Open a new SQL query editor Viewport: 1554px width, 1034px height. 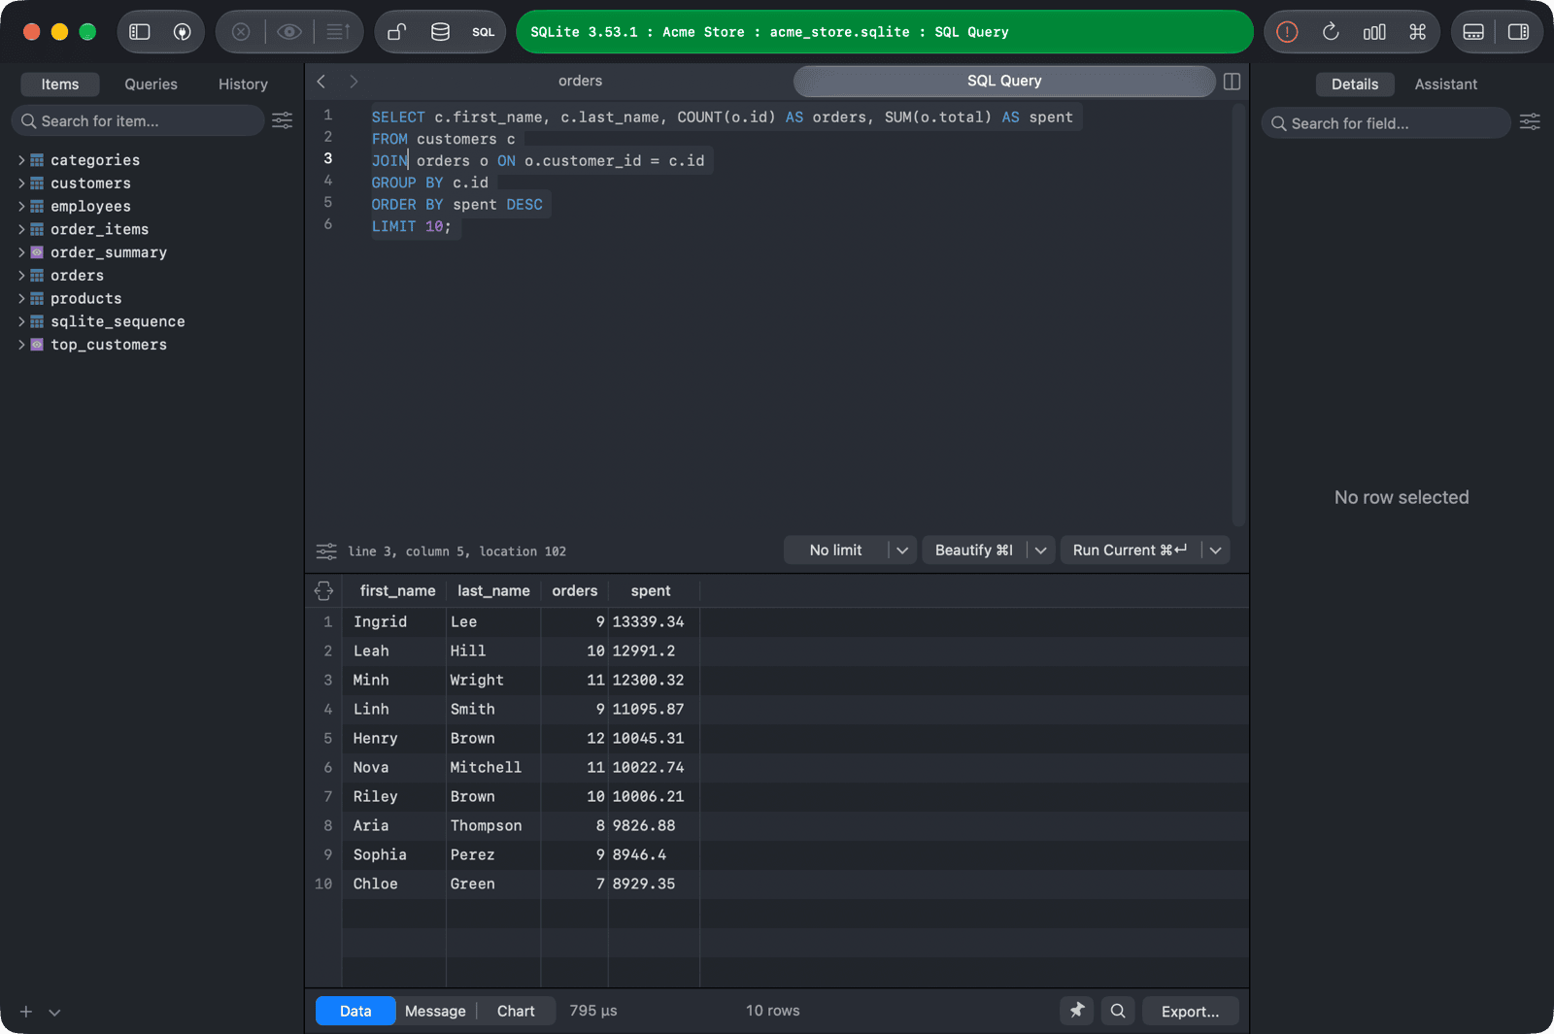484,32
